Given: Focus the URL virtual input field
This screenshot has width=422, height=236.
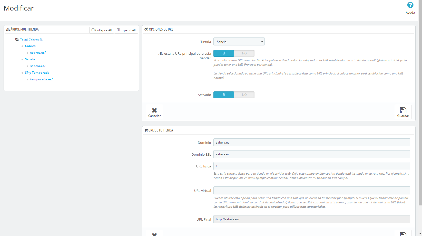Looking at the screenshot, I should click(312, 191).
